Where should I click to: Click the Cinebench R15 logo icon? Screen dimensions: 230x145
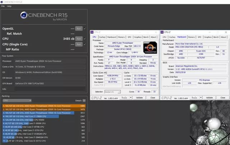24,15
